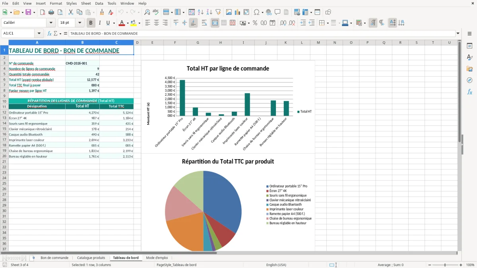The image size is (477, 268).
Task: Click the Increase Indent icon
Action: tap(303, 23)
